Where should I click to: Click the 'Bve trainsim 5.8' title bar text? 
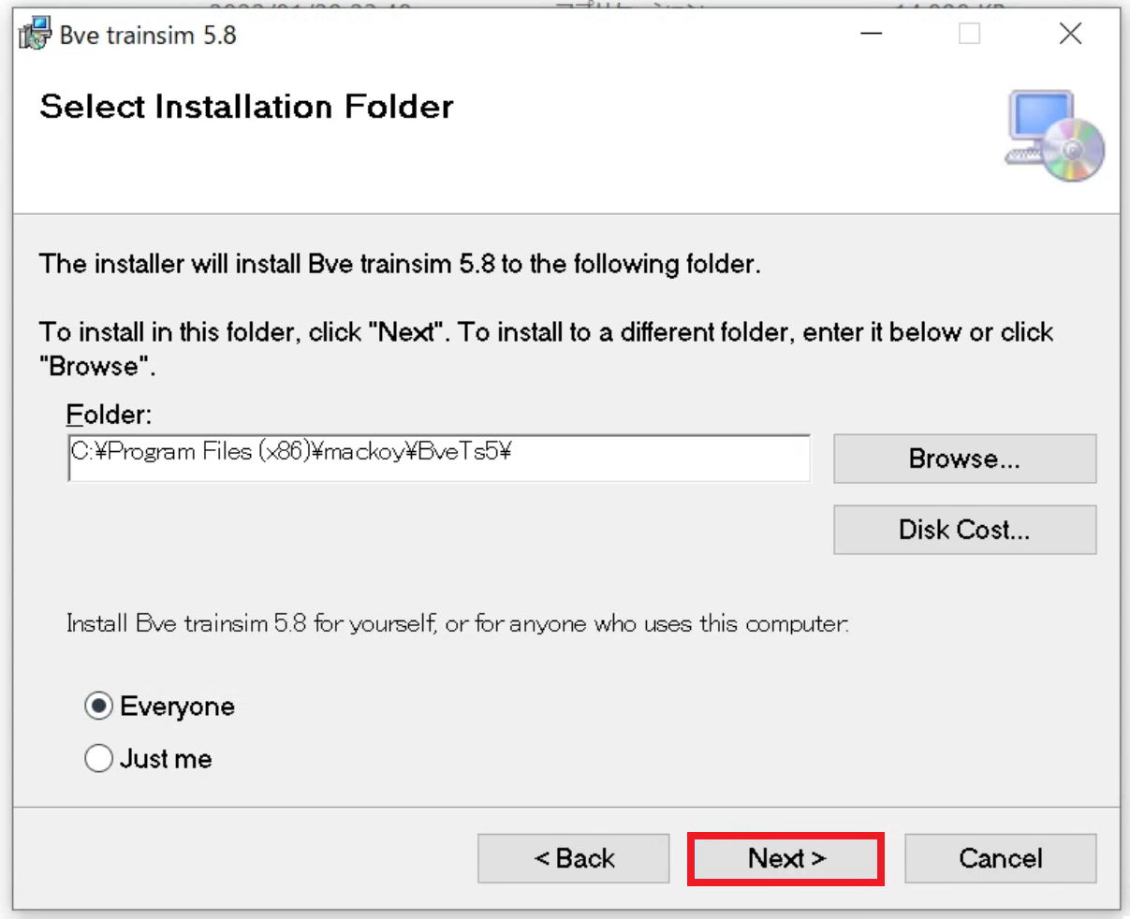(x=148, y=36)
